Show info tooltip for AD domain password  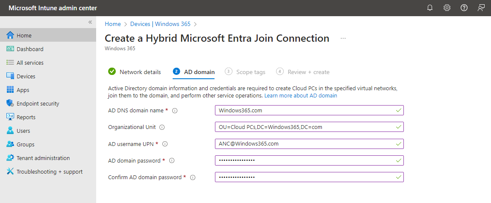[172, 160]
